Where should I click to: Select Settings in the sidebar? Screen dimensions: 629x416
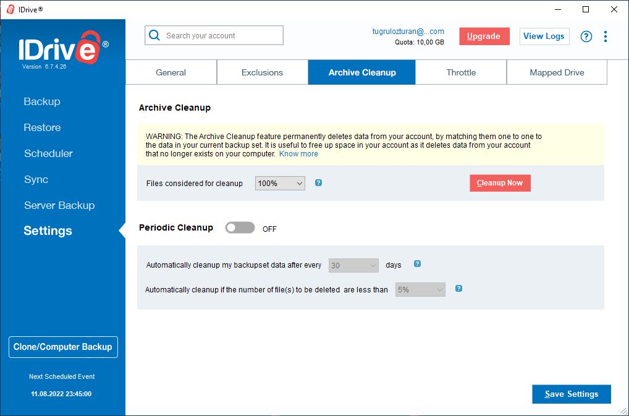[48, 231]
